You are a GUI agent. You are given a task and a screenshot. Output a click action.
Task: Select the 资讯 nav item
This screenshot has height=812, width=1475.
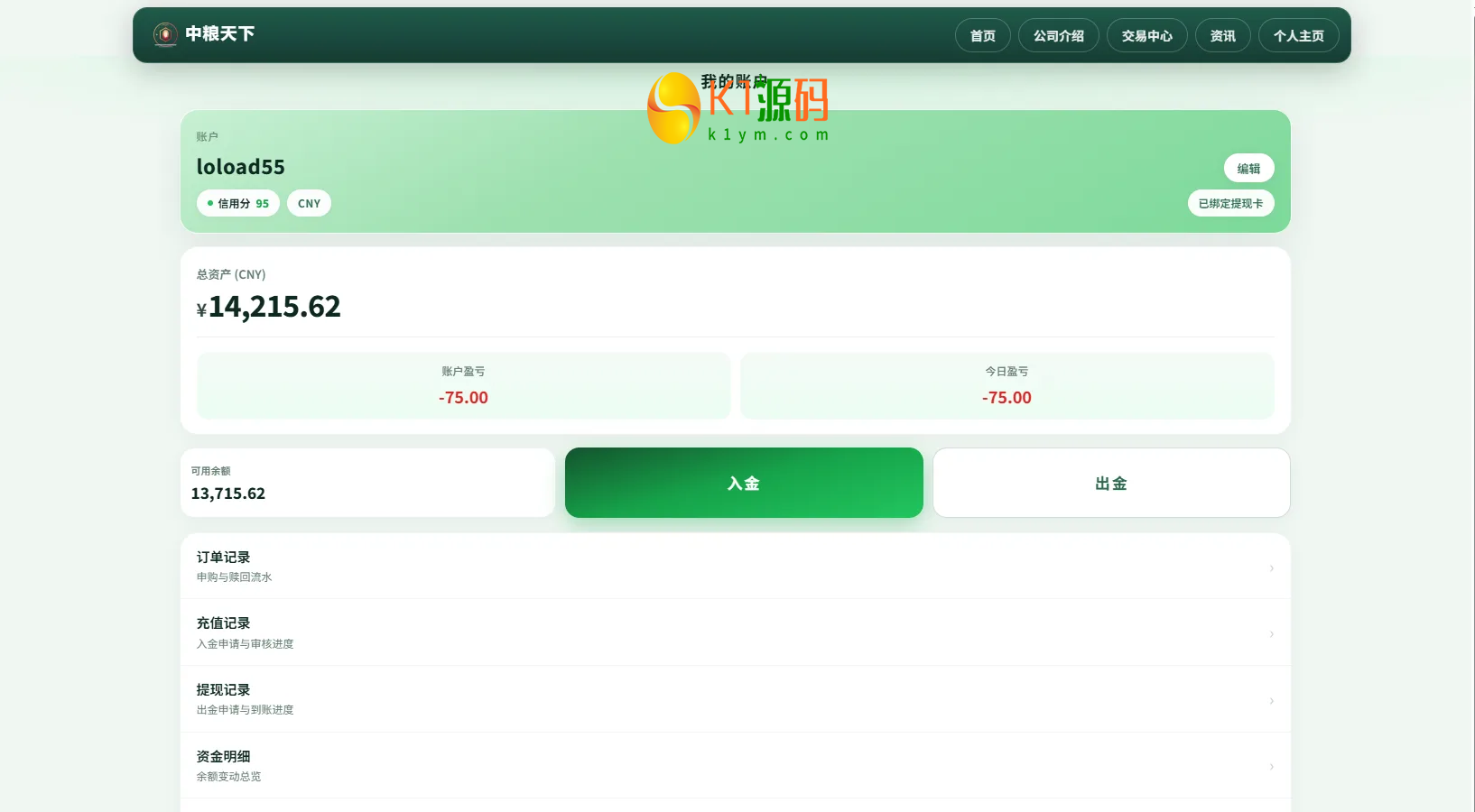pos(1222,36)
